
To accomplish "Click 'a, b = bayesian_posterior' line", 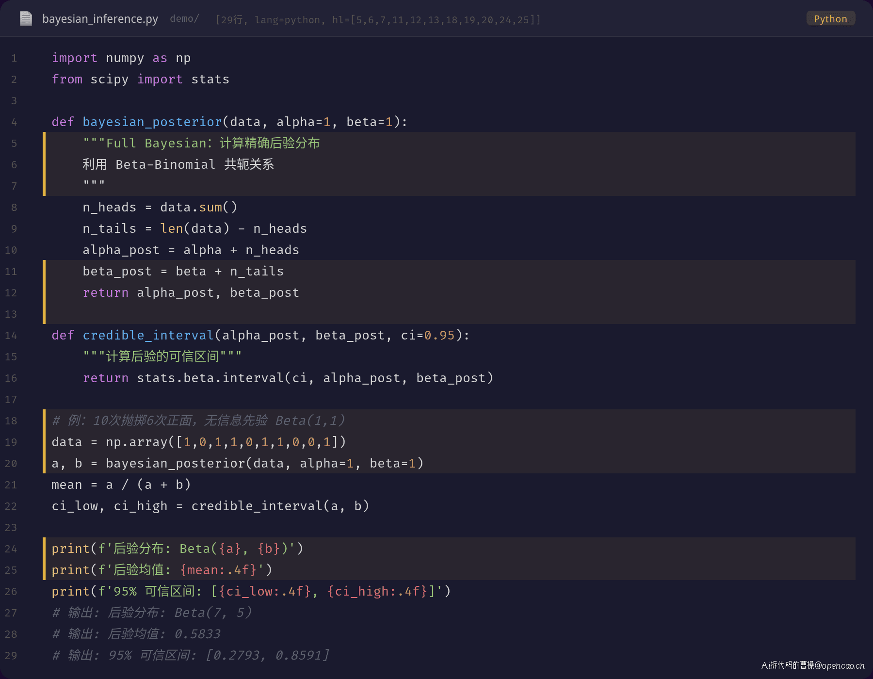I will 238,464.
